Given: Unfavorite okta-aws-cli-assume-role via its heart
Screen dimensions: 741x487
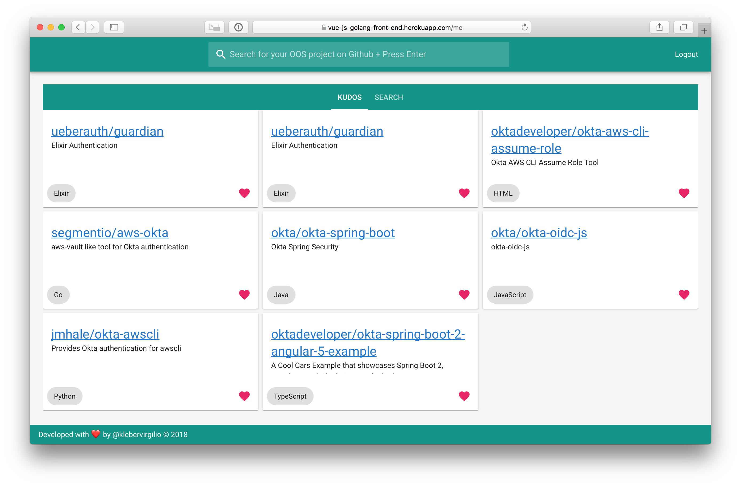Looking at the screenshot, I should (684, 193).
